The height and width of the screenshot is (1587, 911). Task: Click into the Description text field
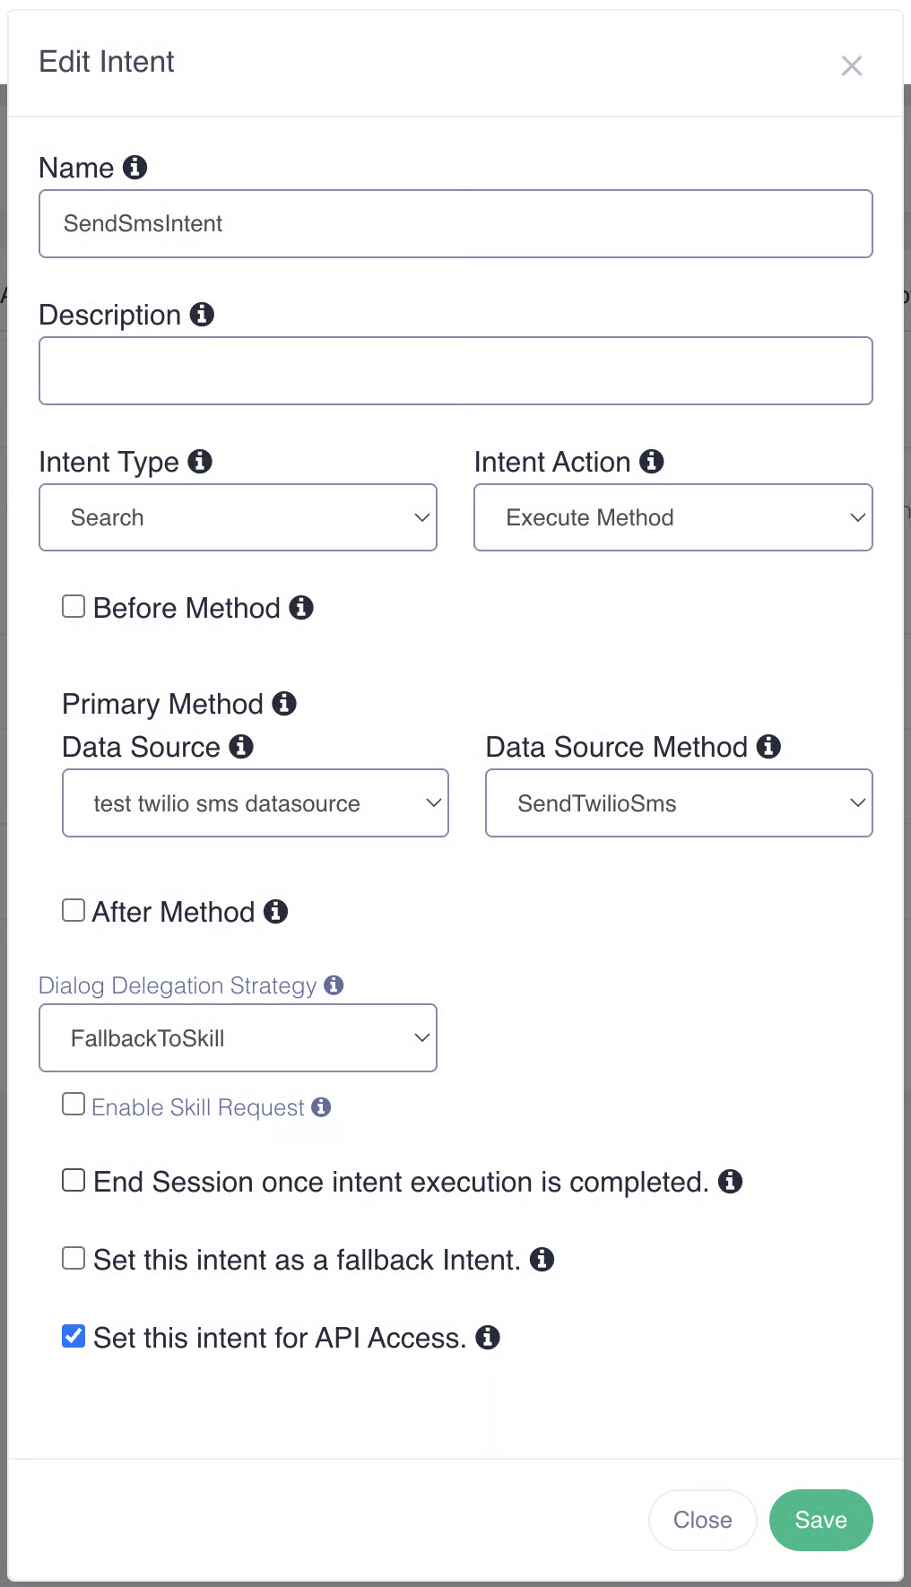(455, 371)
